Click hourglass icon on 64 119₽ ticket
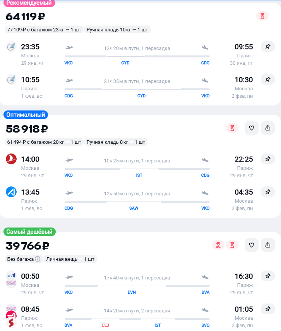The image size is (281, 331). coord(262,16)
